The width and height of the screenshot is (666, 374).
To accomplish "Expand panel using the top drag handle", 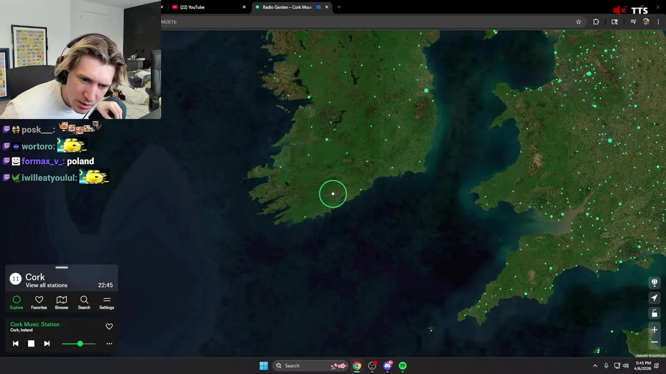I will tap(61, 268).
